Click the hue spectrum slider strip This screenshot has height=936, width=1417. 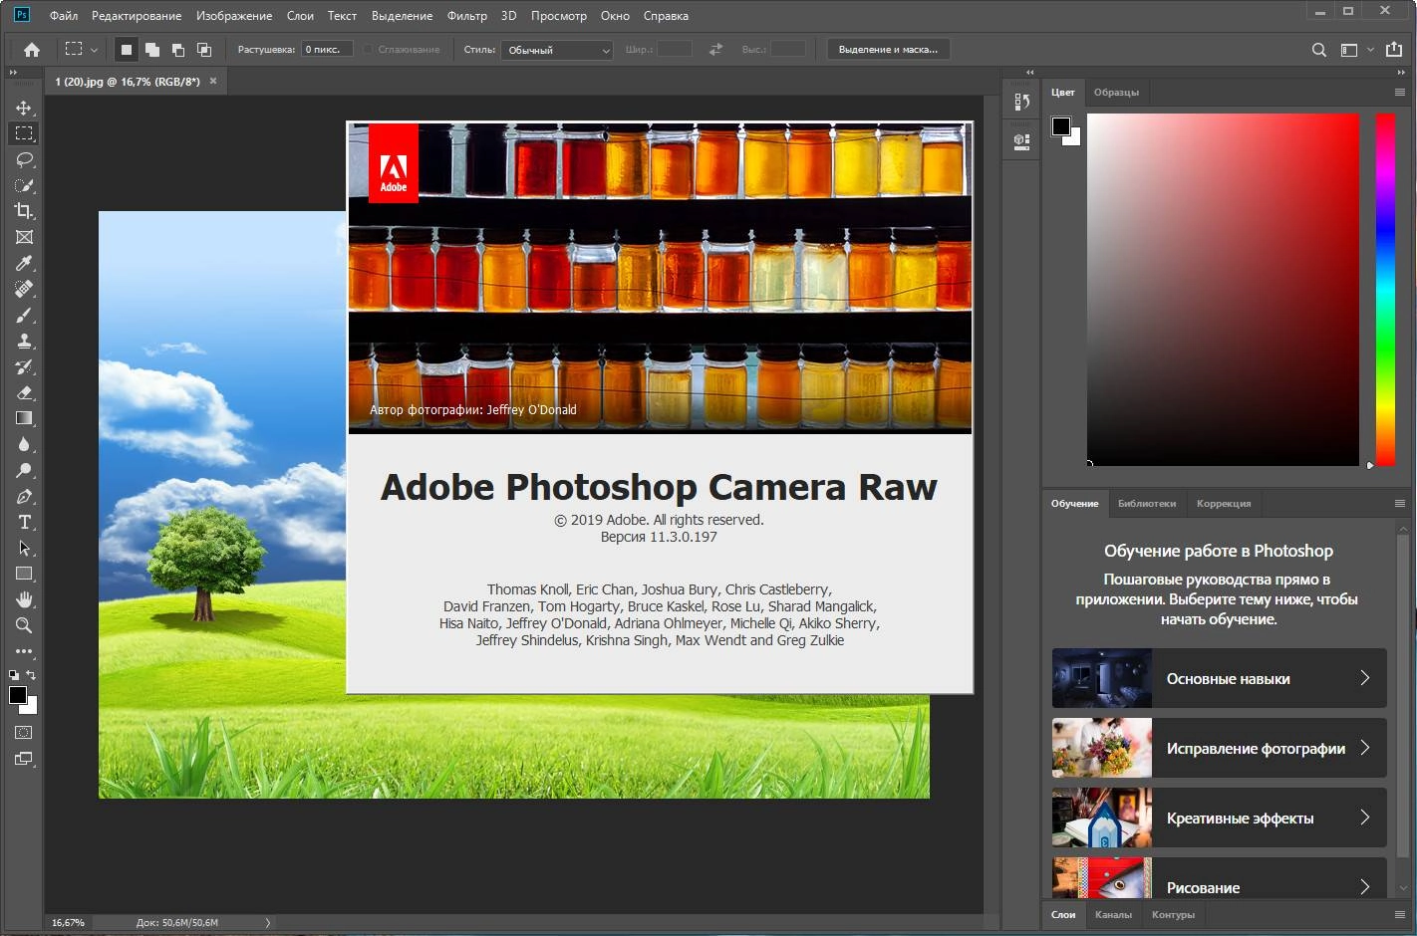click(x=1385, y=289)
